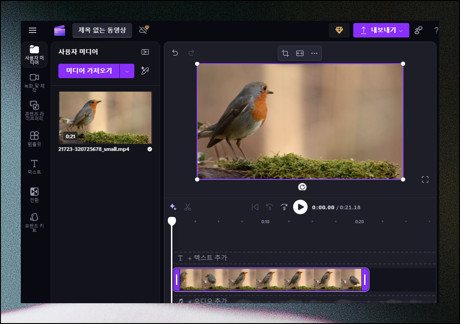The width and height of the screenshot is (460, 324).
Task: Open the more options ellipsis menu
Action: (x=314, y=53)
